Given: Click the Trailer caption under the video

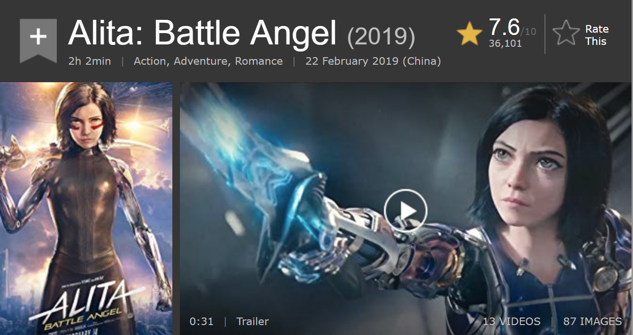Looking at the screenshot, I should click(252, 321).
